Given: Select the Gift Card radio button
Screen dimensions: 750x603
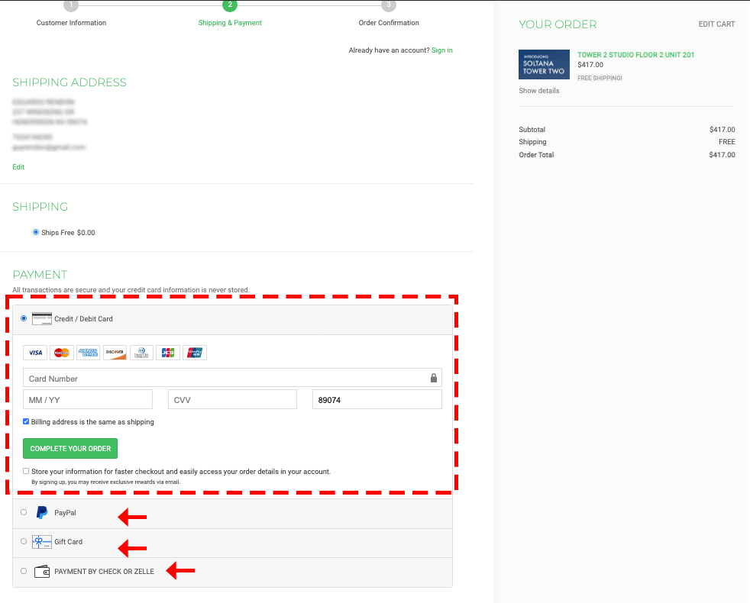Looking at the screenshot, I should point(24,541).
